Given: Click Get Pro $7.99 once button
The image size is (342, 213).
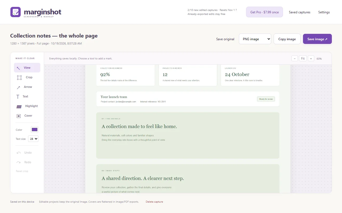Looking at the screenshot, I should pyautogui.click(x=265, y=12).
